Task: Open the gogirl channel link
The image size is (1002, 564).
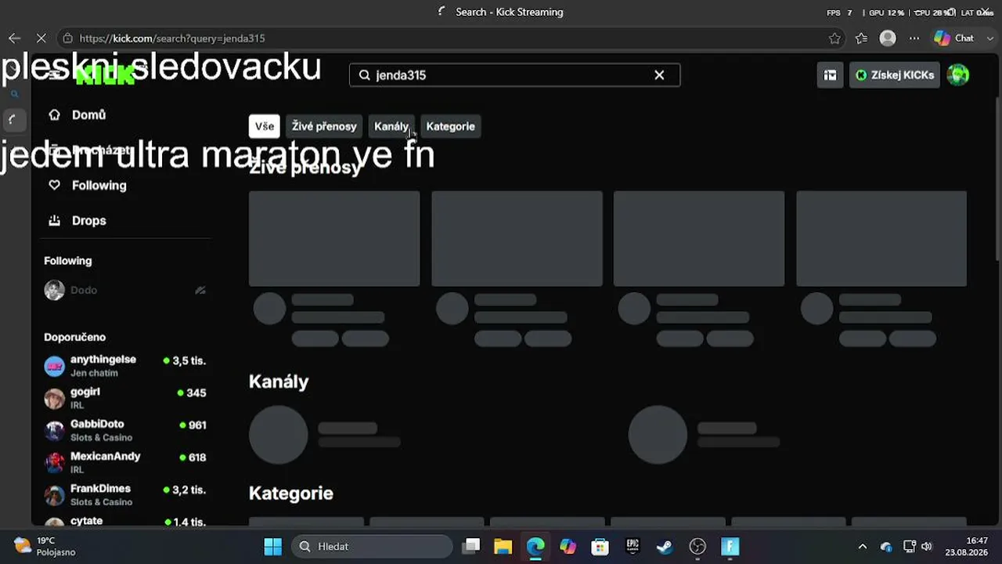Action: pos(85,392)
